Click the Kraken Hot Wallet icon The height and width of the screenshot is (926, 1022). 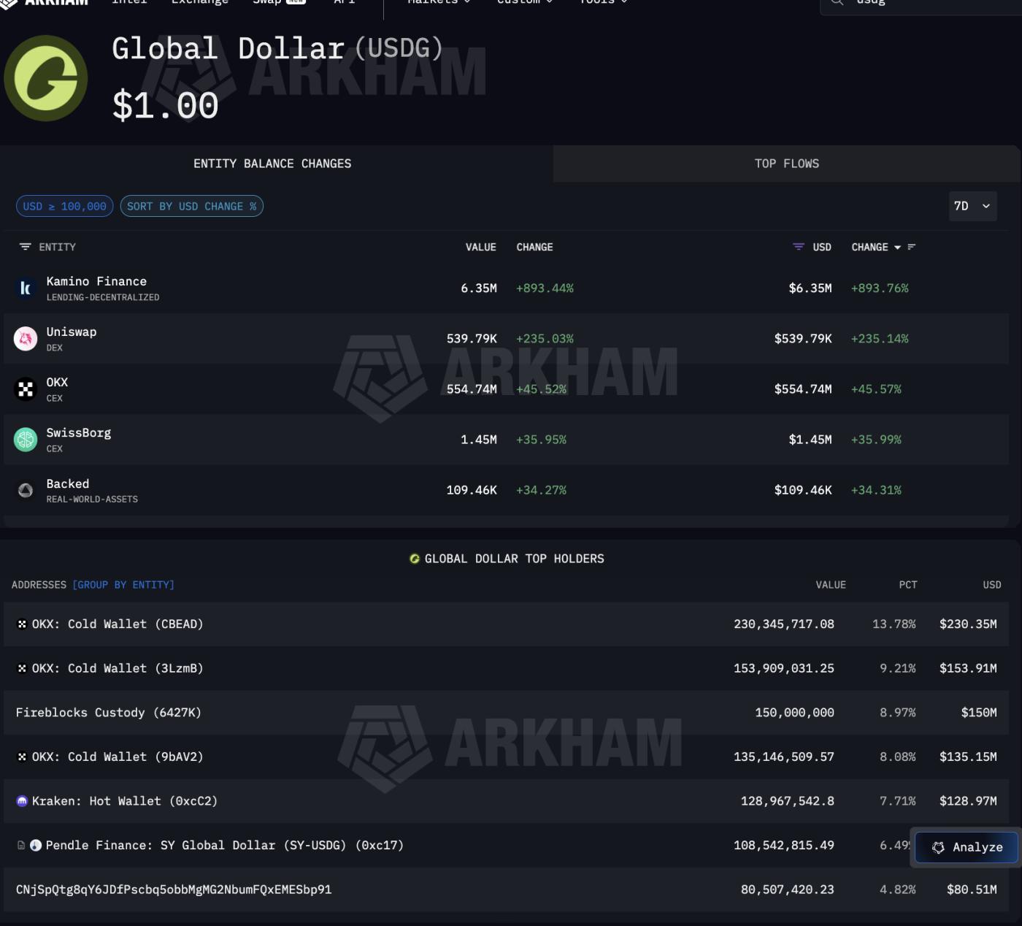point(22,801)
